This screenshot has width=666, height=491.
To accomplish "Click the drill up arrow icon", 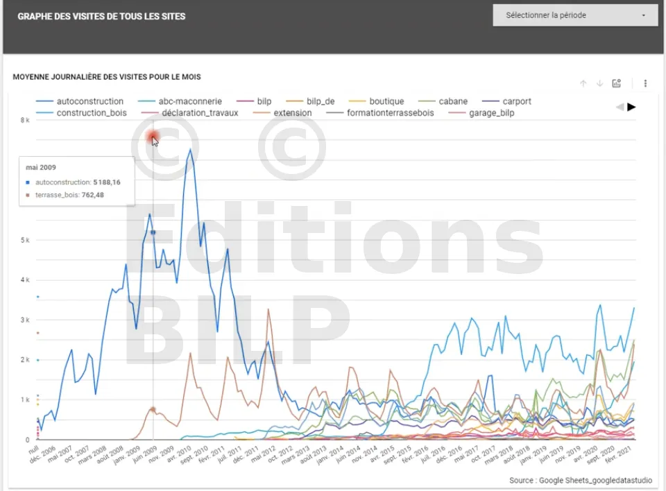I will click(x=583, y=84).
